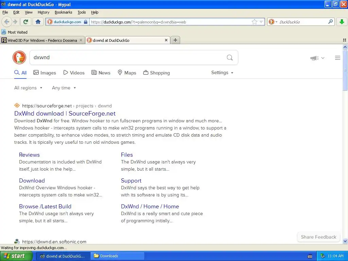This screenshot has height=261, width=348.
Task: Switch to Shopping results
Action: (156, 73)
